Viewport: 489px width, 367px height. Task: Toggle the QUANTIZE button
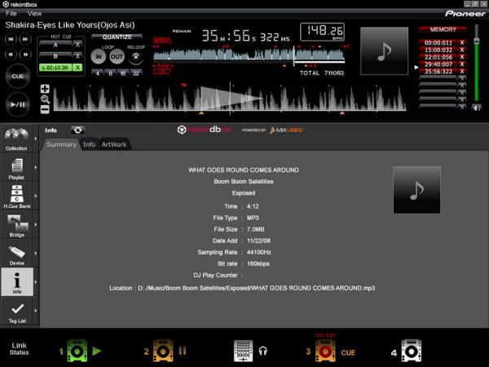pyautogui.click(x=117, y=38)
